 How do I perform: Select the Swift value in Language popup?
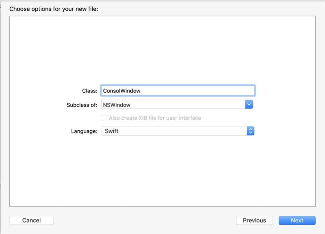point(111,131)
